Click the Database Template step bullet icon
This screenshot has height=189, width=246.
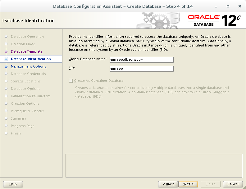[6, 51]
